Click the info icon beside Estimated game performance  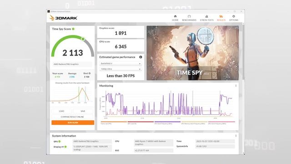click(140, 57)
